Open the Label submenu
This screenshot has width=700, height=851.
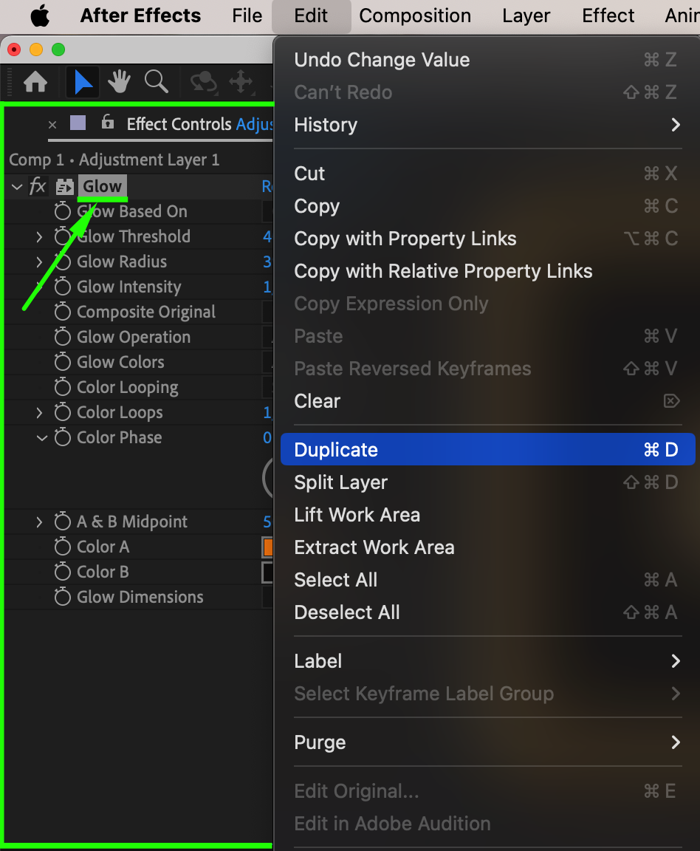point(487,661)
